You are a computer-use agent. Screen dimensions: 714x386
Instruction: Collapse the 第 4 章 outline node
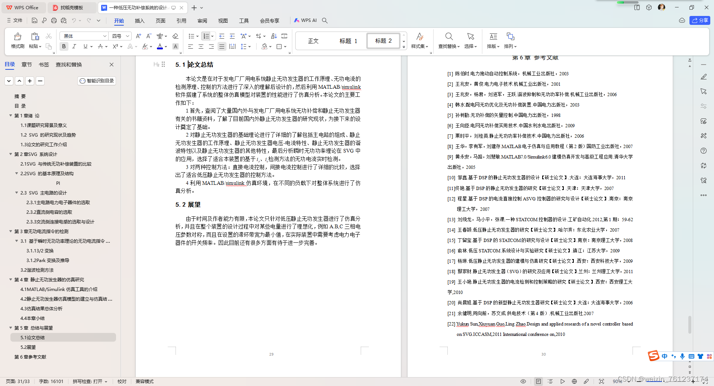[10, 279]
